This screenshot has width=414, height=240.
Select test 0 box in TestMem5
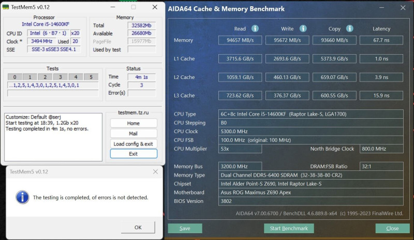coord(15,77)
